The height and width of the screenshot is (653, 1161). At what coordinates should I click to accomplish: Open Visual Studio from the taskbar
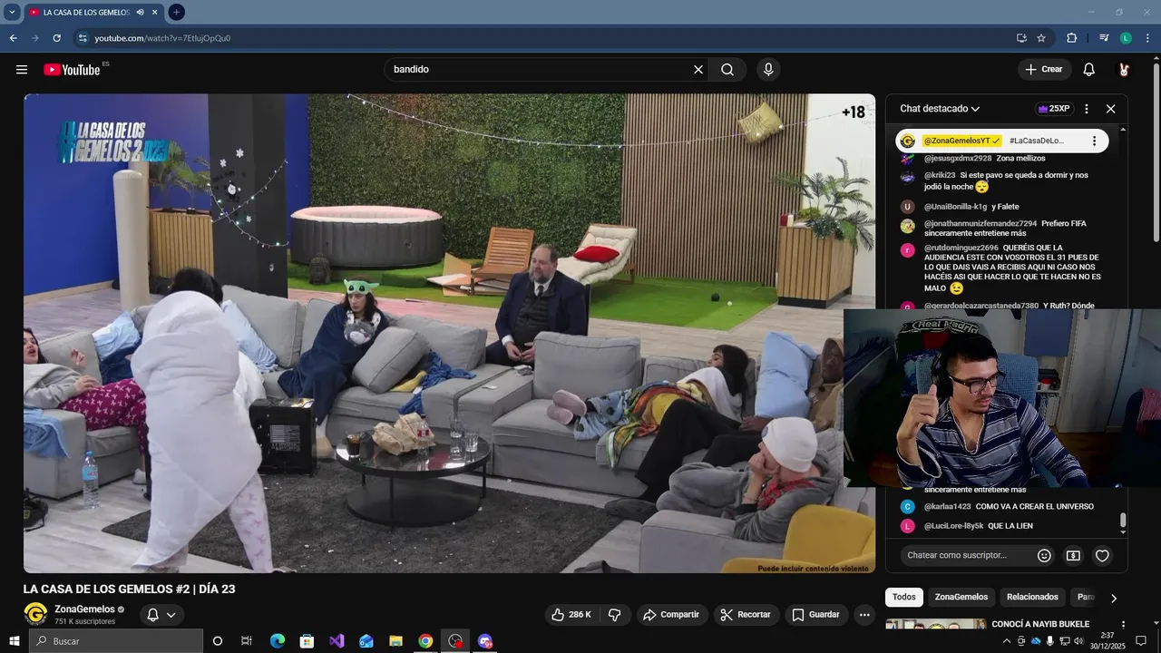pos(337,641)
